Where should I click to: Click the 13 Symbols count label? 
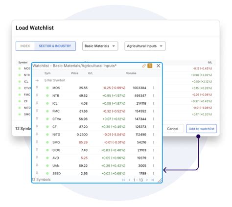pos(41,180)
